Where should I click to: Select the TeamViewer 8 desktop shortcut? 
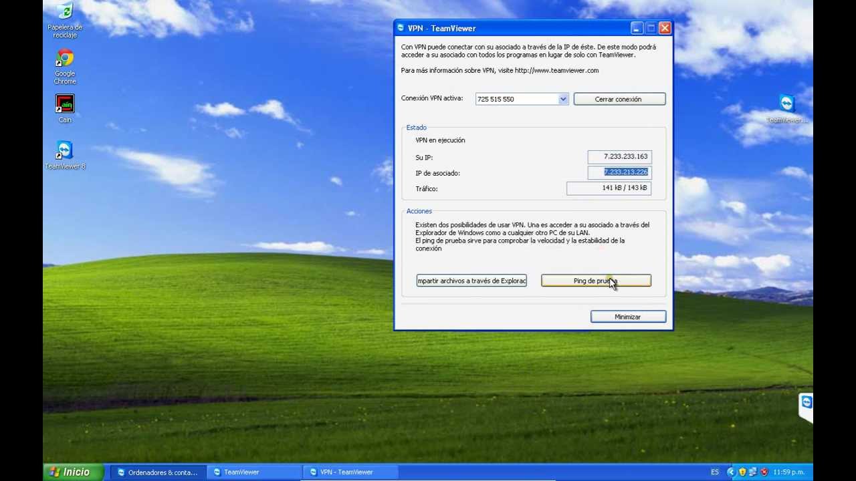point(65,155)
